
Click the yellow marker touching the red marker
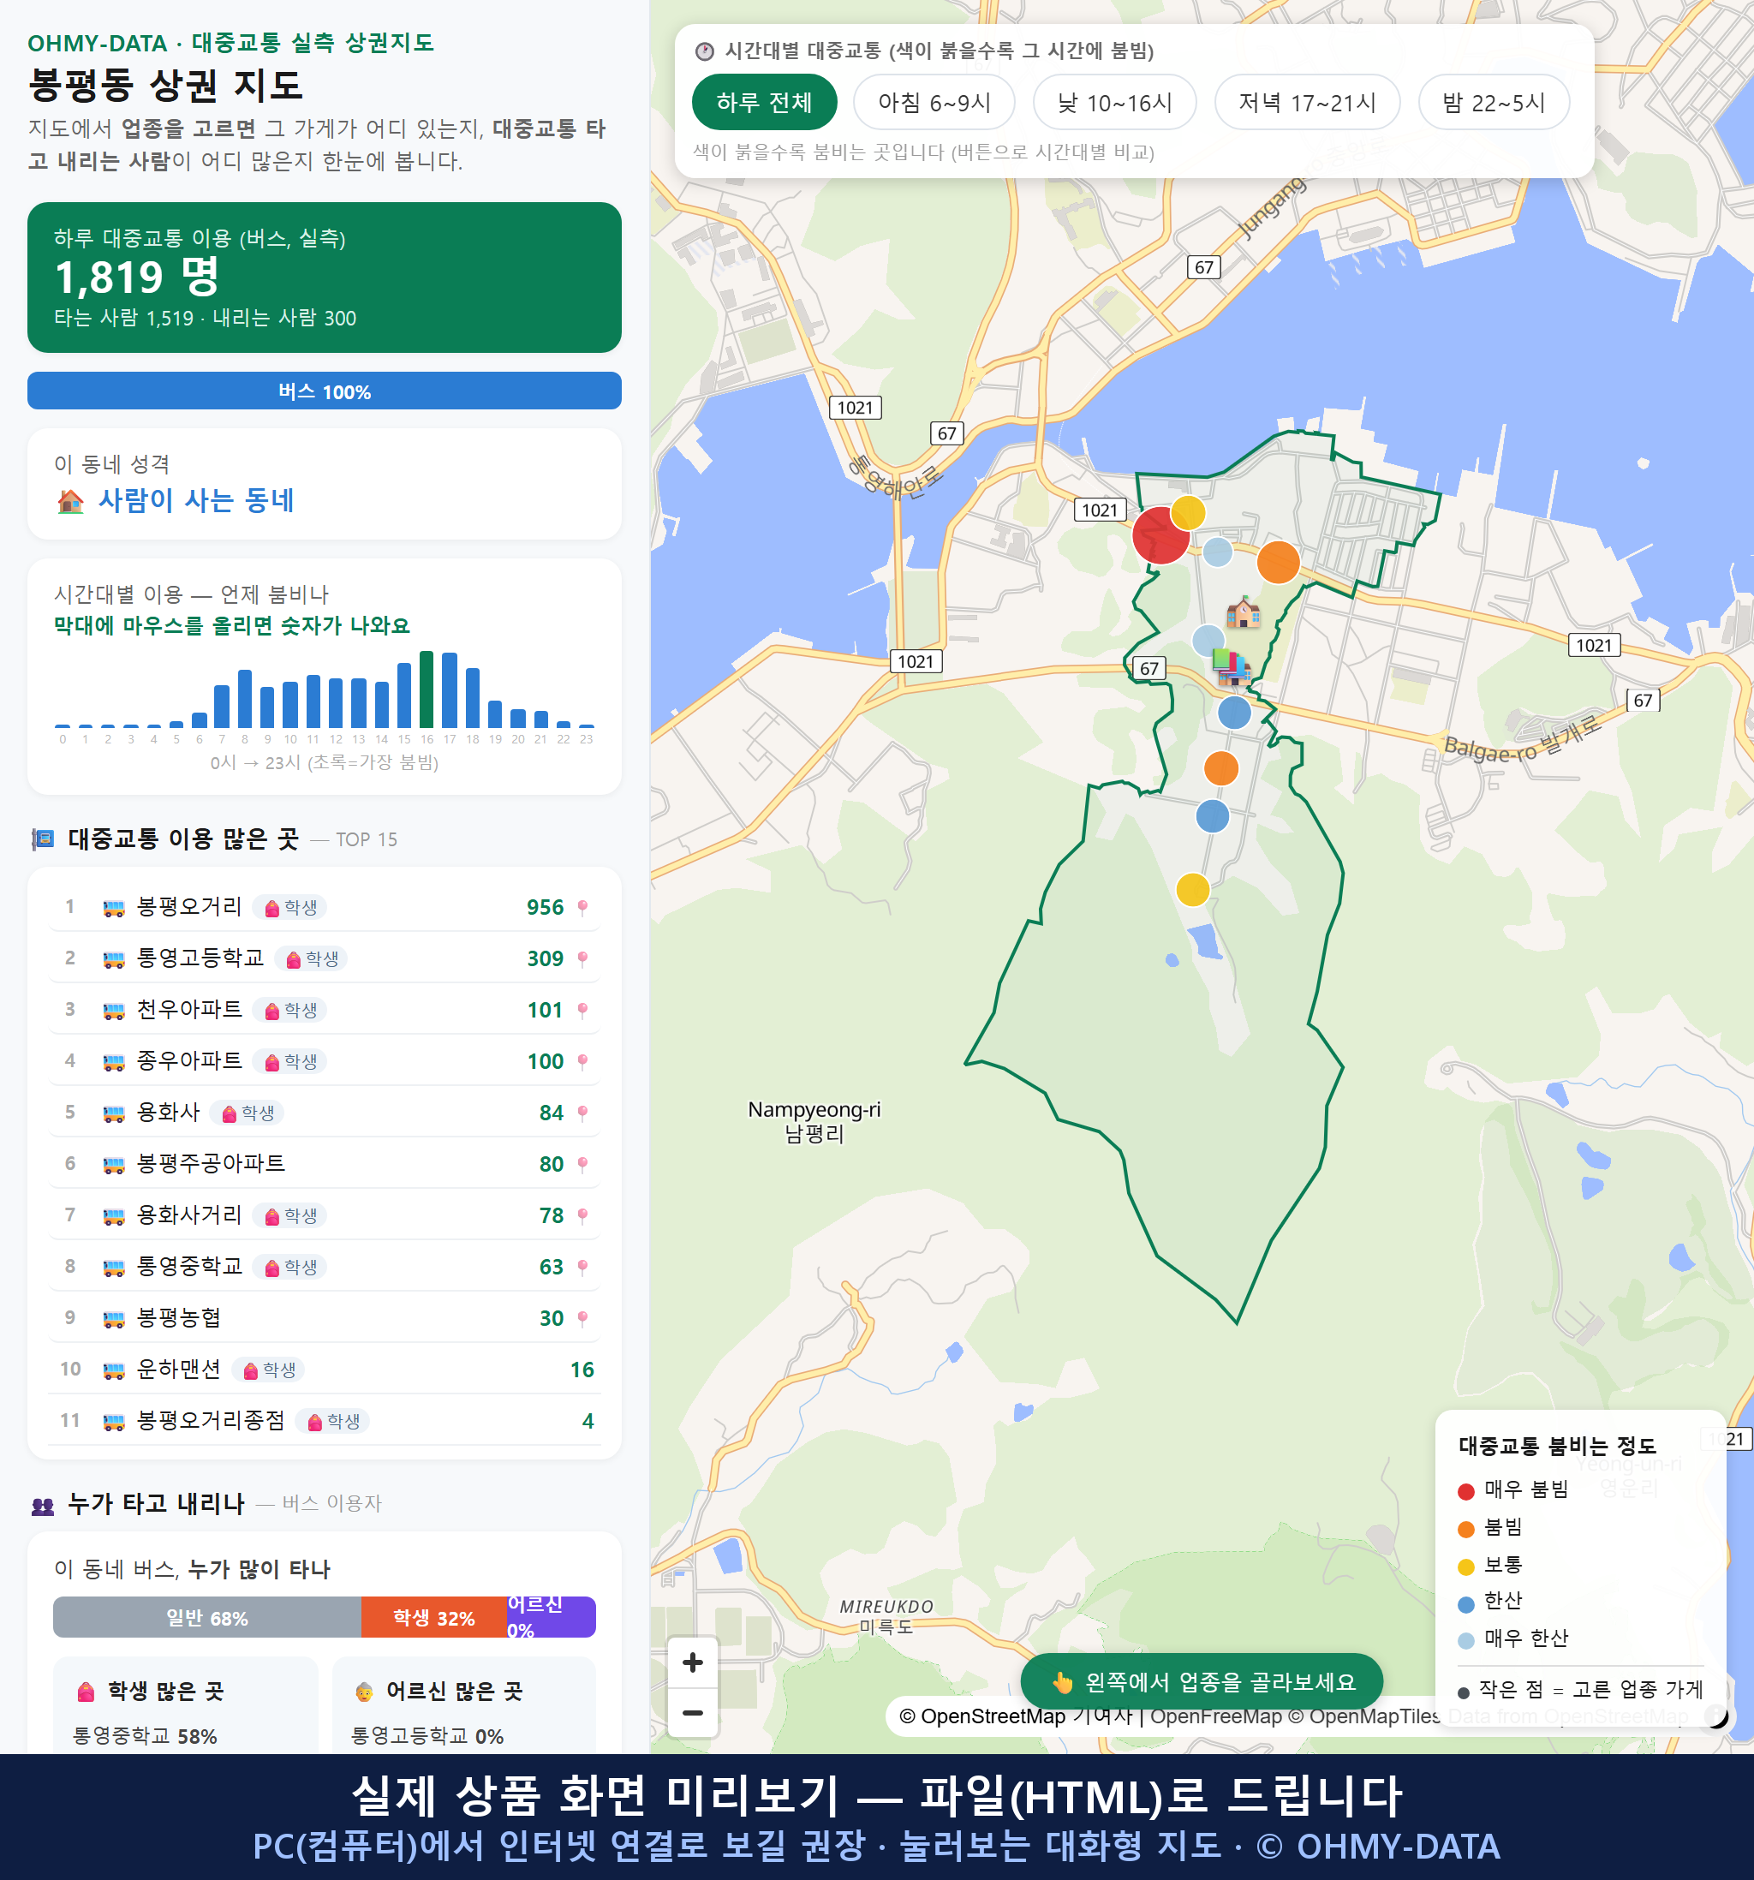click(1188, 512)
